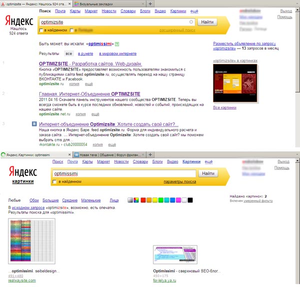Open 'параметры поиска' link

[x=180, y=181]
